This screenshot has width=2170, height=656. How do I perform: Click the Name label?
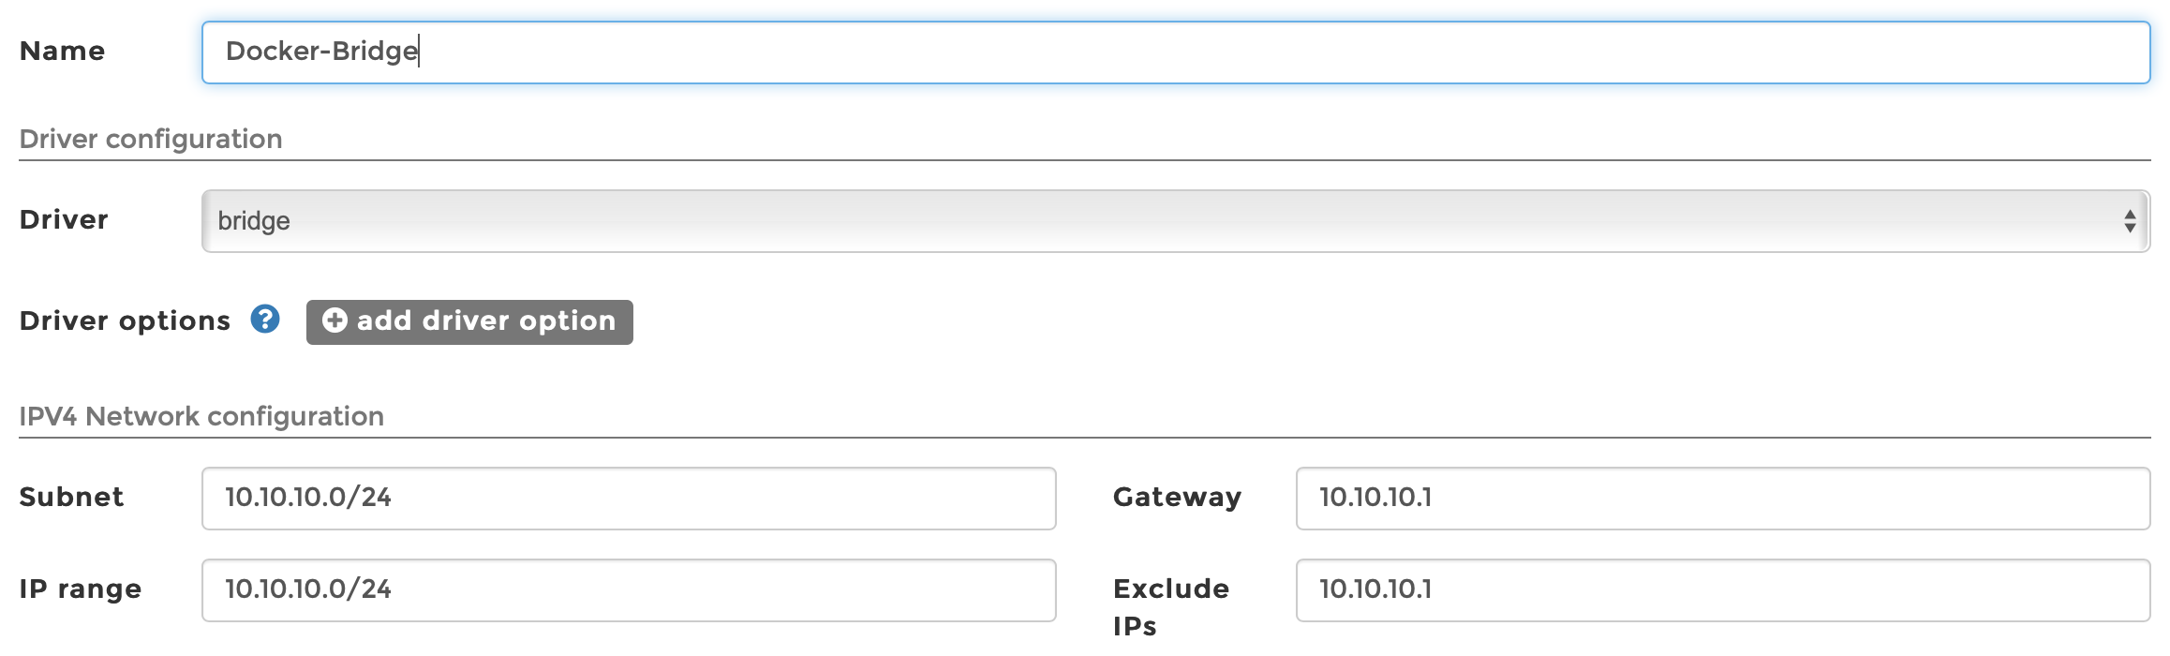[62, 52]
